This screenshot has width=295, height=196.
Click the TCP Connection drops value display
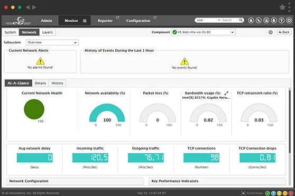click(x=257, y=157)
